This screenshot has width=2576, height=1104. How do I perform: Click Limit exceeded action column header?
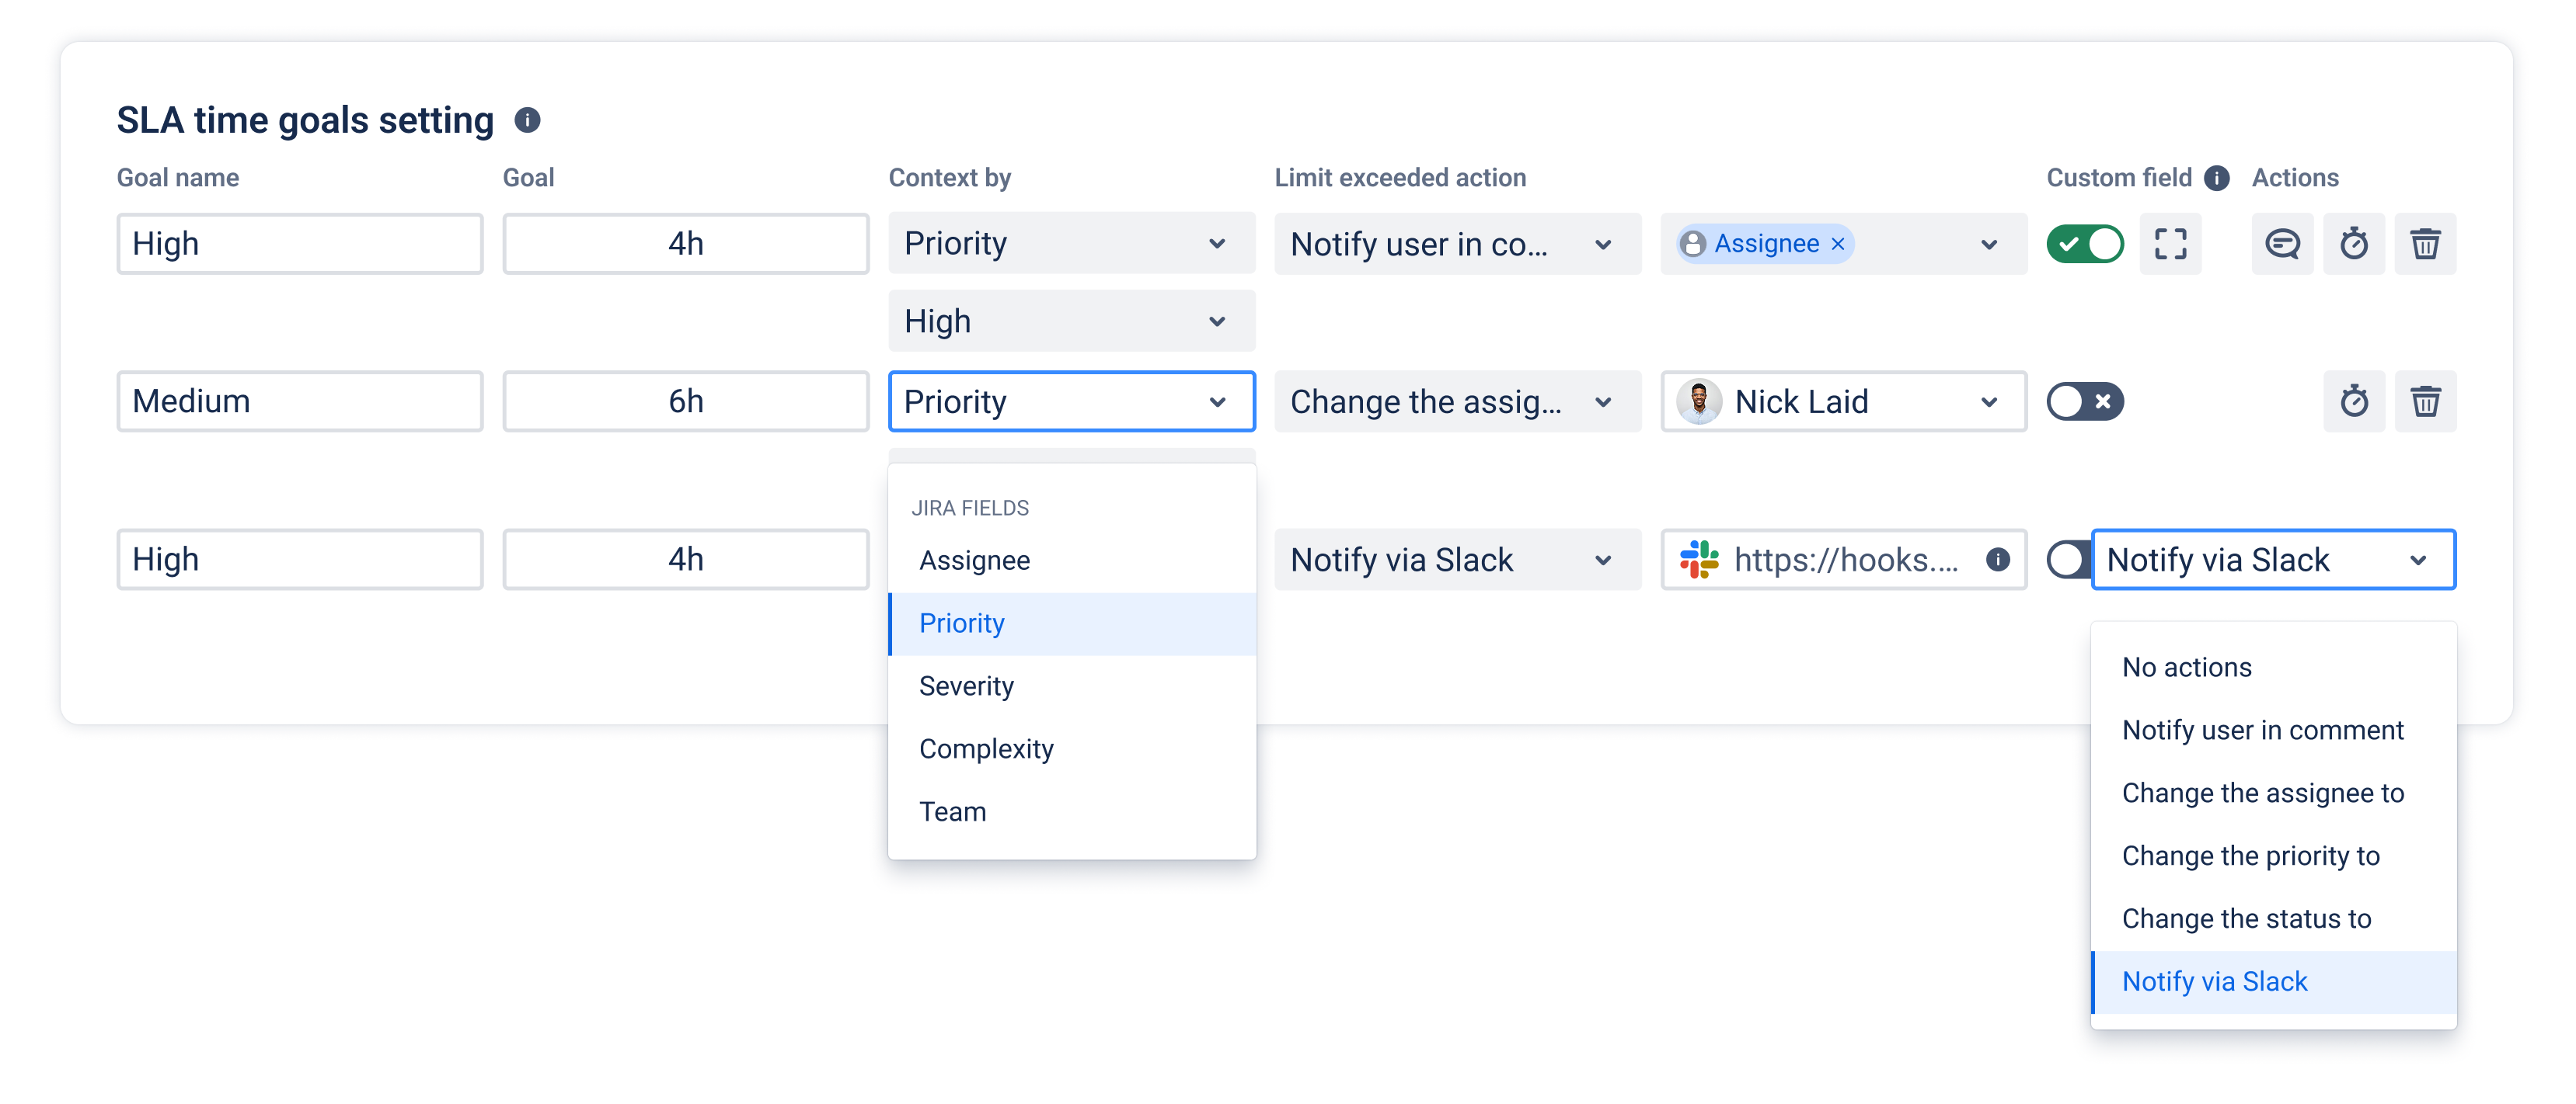point(1400,178)
